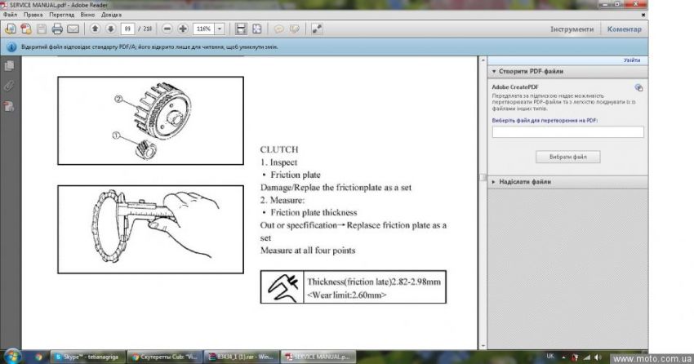Click the Увійти sign-in link
The image size is (694, 364).
(x=632, y=60)
